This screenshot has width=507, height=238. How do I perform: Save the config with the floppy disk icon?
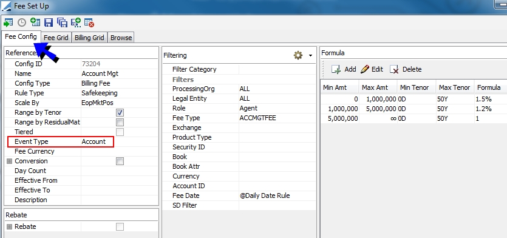coord(49,22)
